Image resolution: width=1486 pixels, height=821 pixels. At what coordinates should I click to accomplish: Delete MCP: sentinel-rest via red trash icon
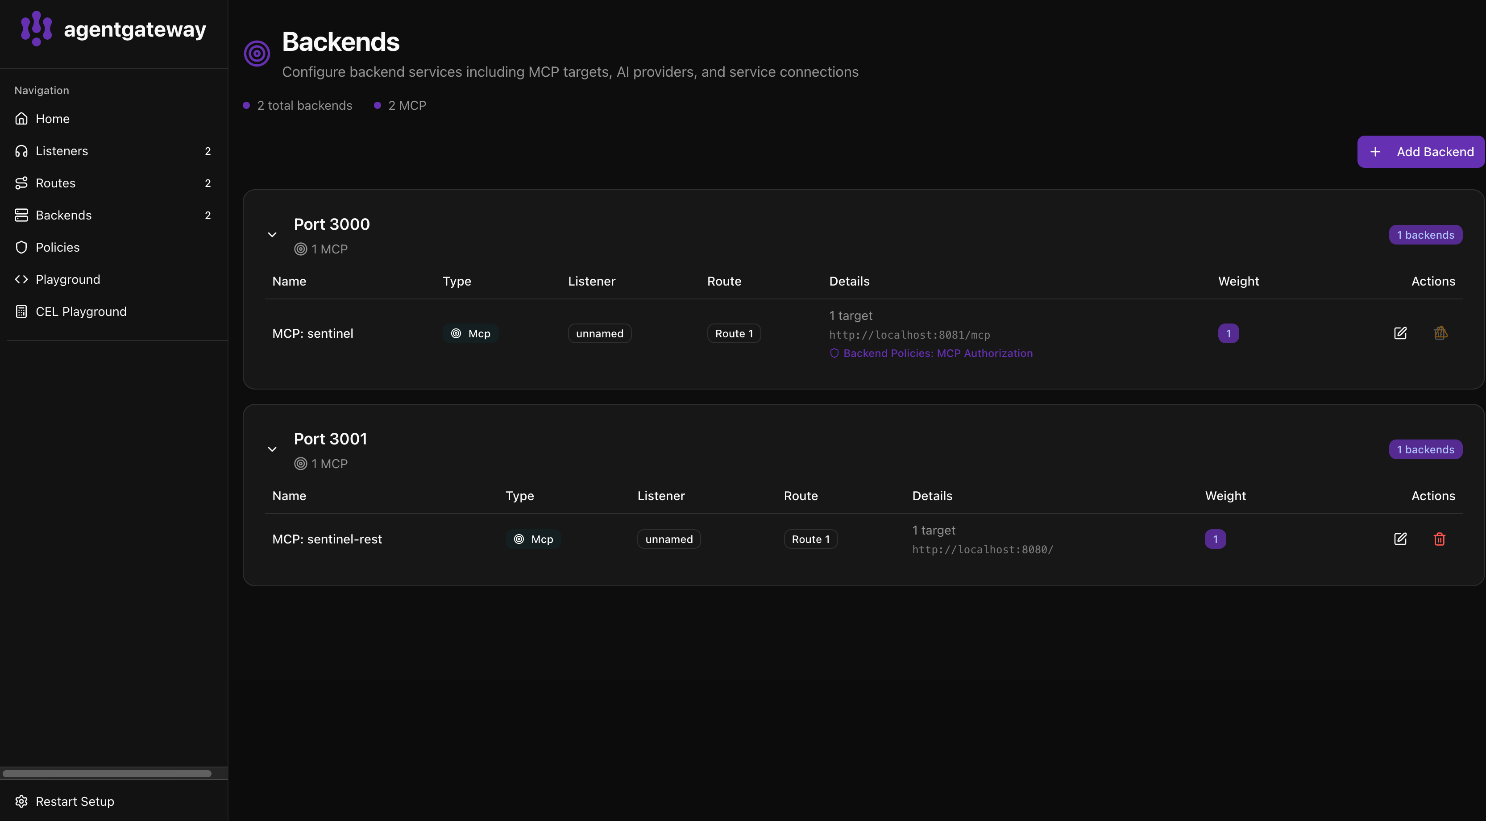coord(1440,539)
